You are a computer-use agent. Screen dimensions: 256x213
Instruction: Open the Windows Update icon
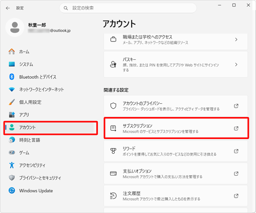[12, 191]
